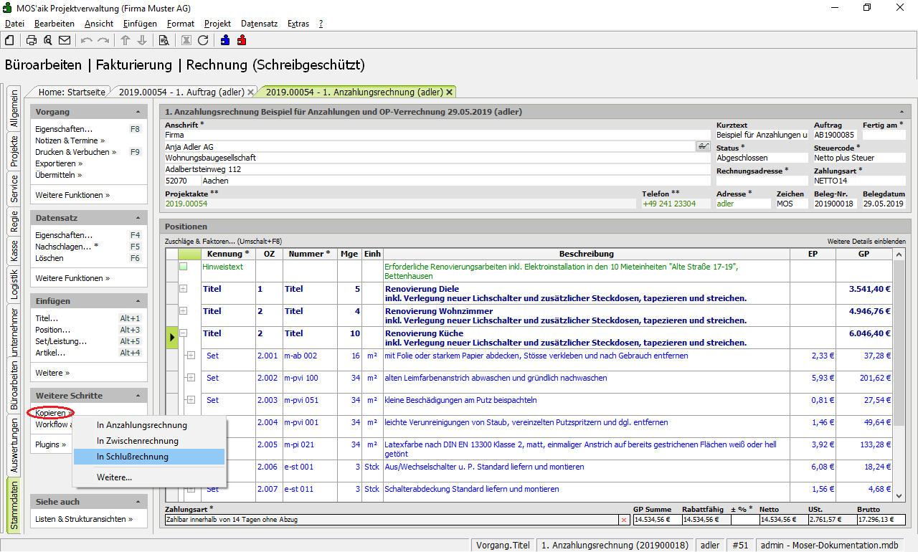918x552 pixels.
Task: Click the printer icon in toolbar
Action: pos(32,40)
